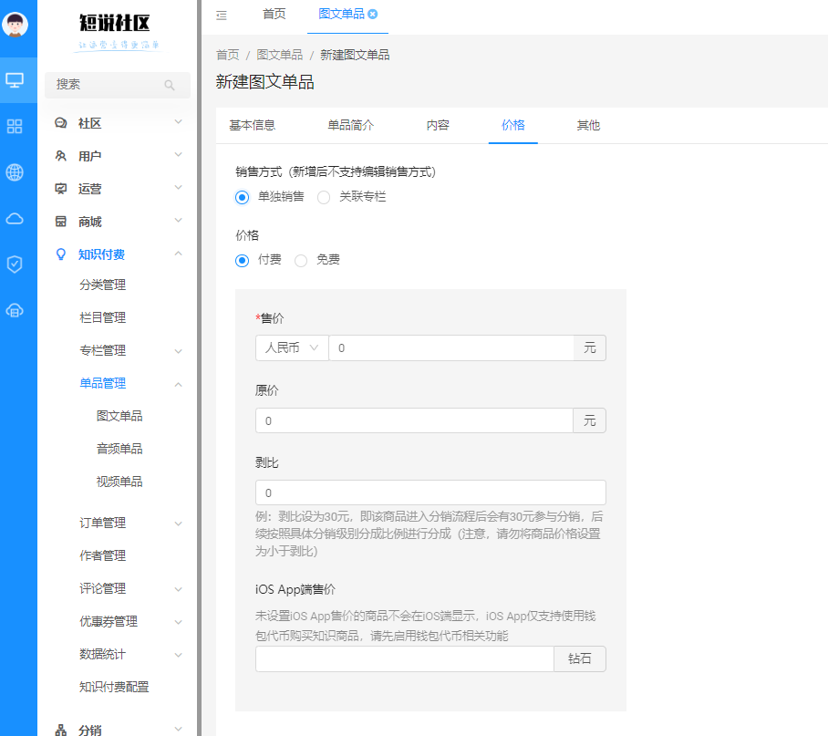Expand the 数据统计 submenu
Screen dimensions: 828x736
click(x=179, y=655)
